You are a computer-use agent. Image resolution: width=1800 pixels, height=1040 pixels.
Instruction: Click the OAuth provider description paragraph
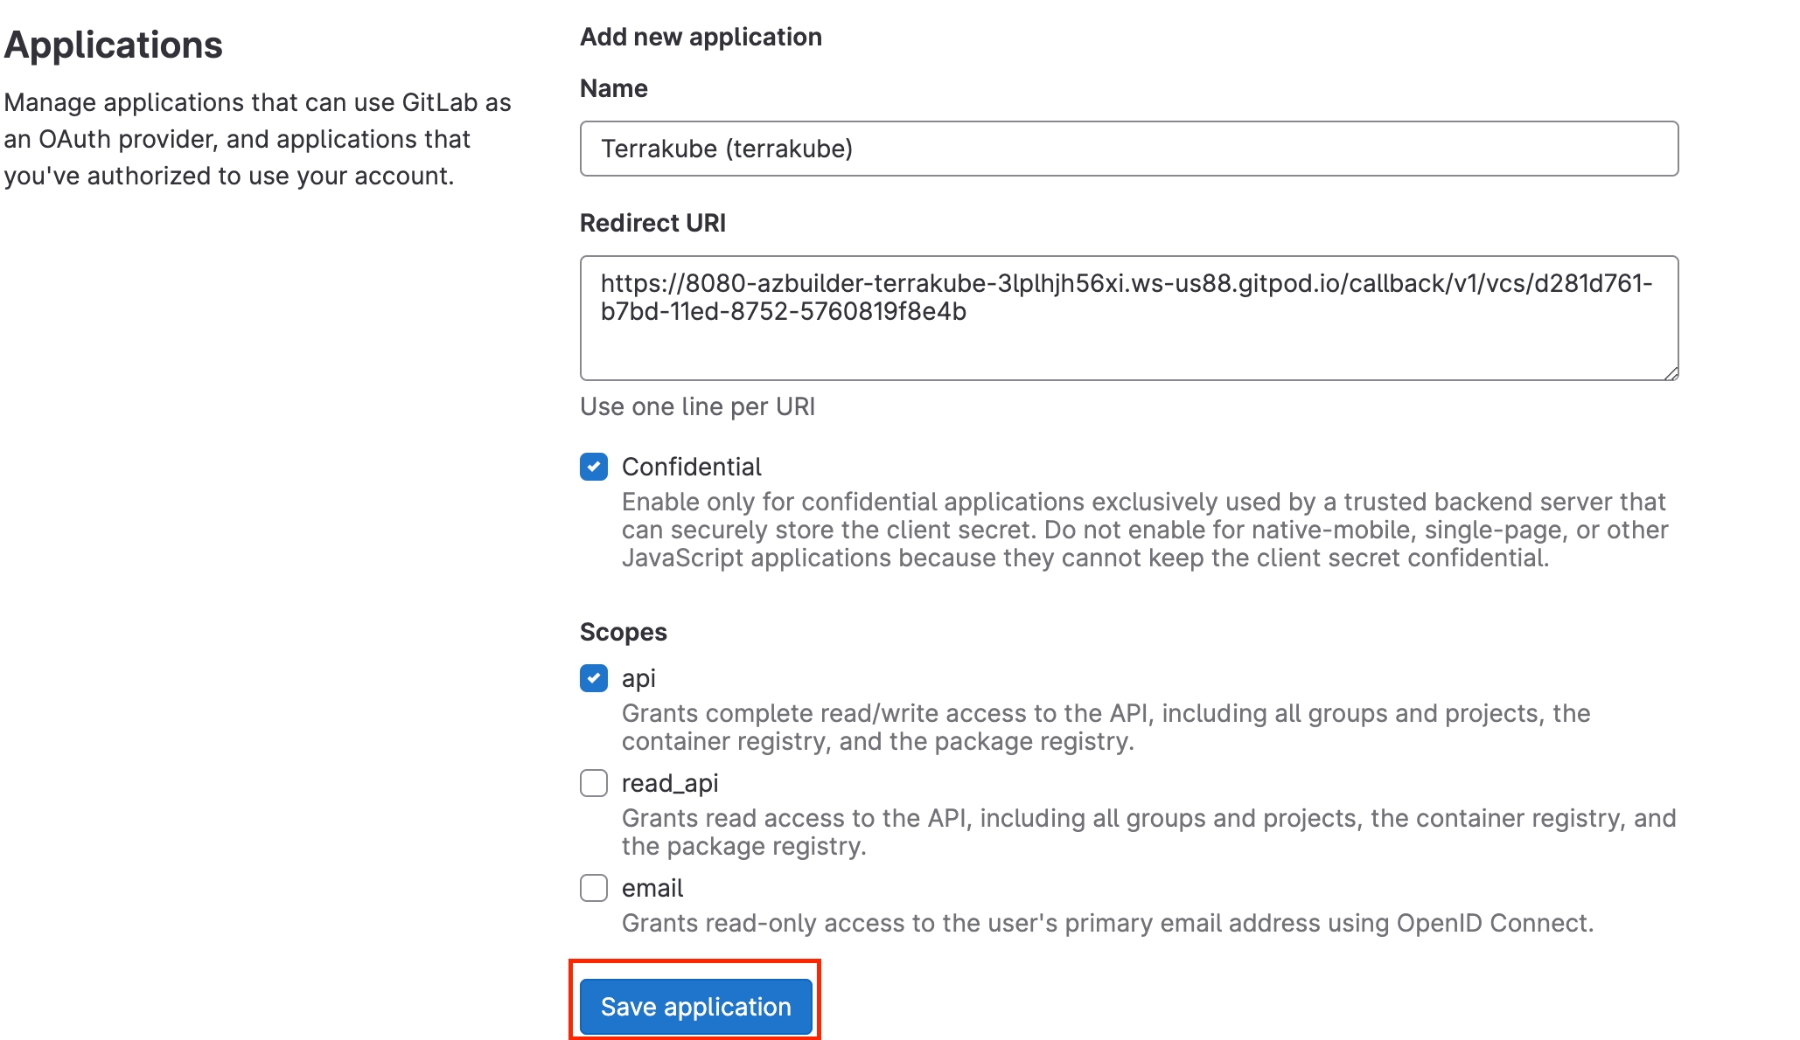pos(257,139)
